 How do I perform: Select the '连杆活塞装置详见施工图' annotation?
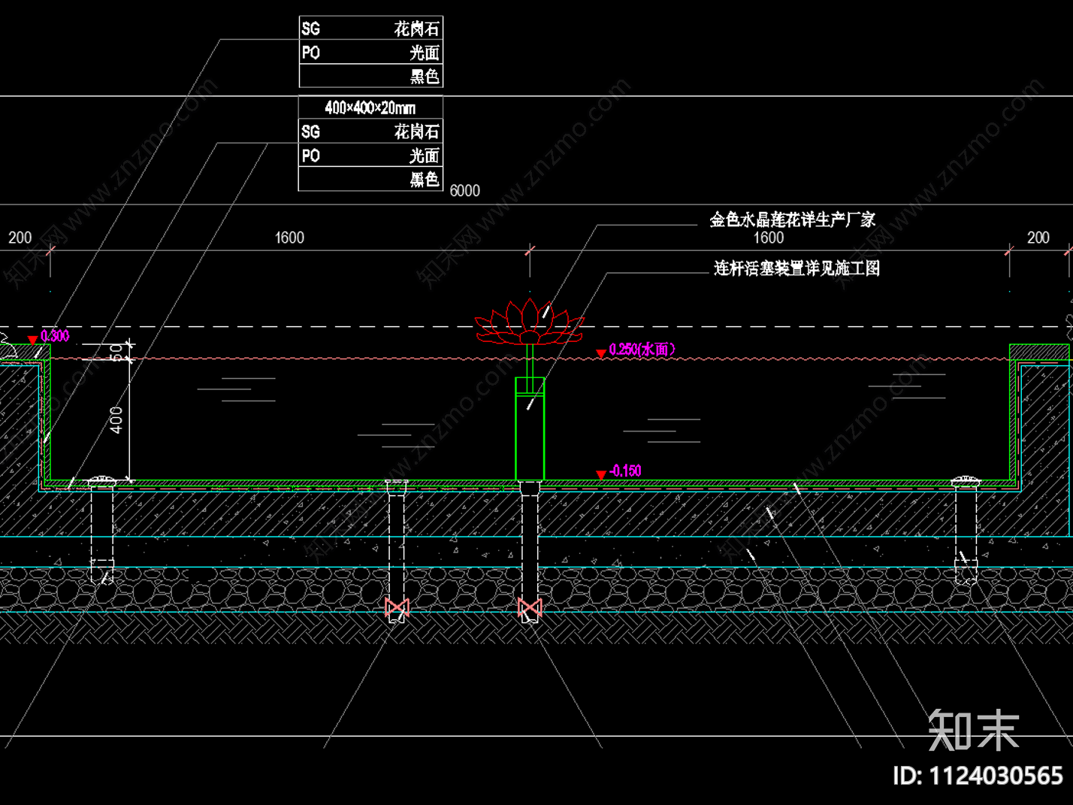[x=796, y=268]
